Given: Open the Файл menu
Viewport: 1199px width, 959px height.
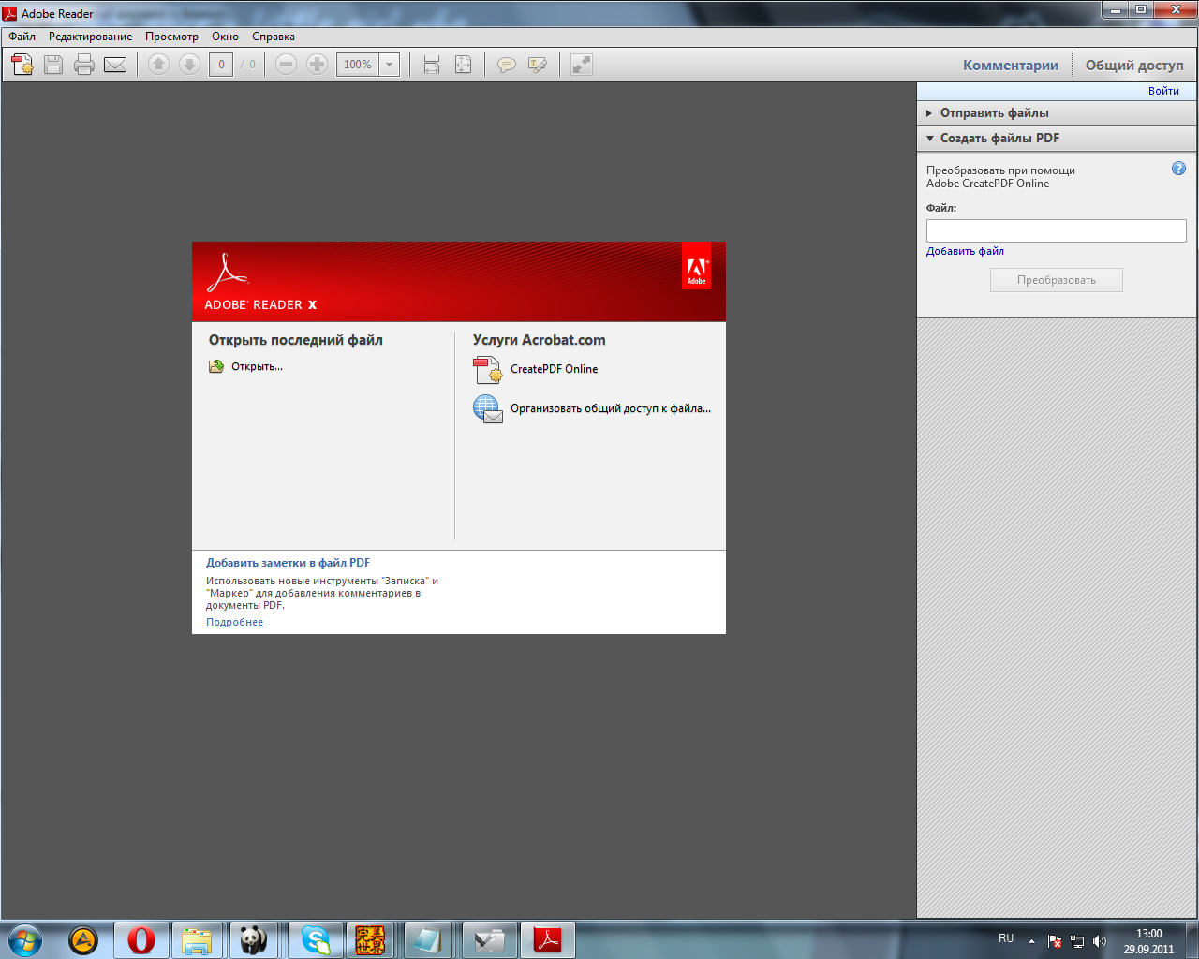Looking at the screenshot, I should click(22, 37).
